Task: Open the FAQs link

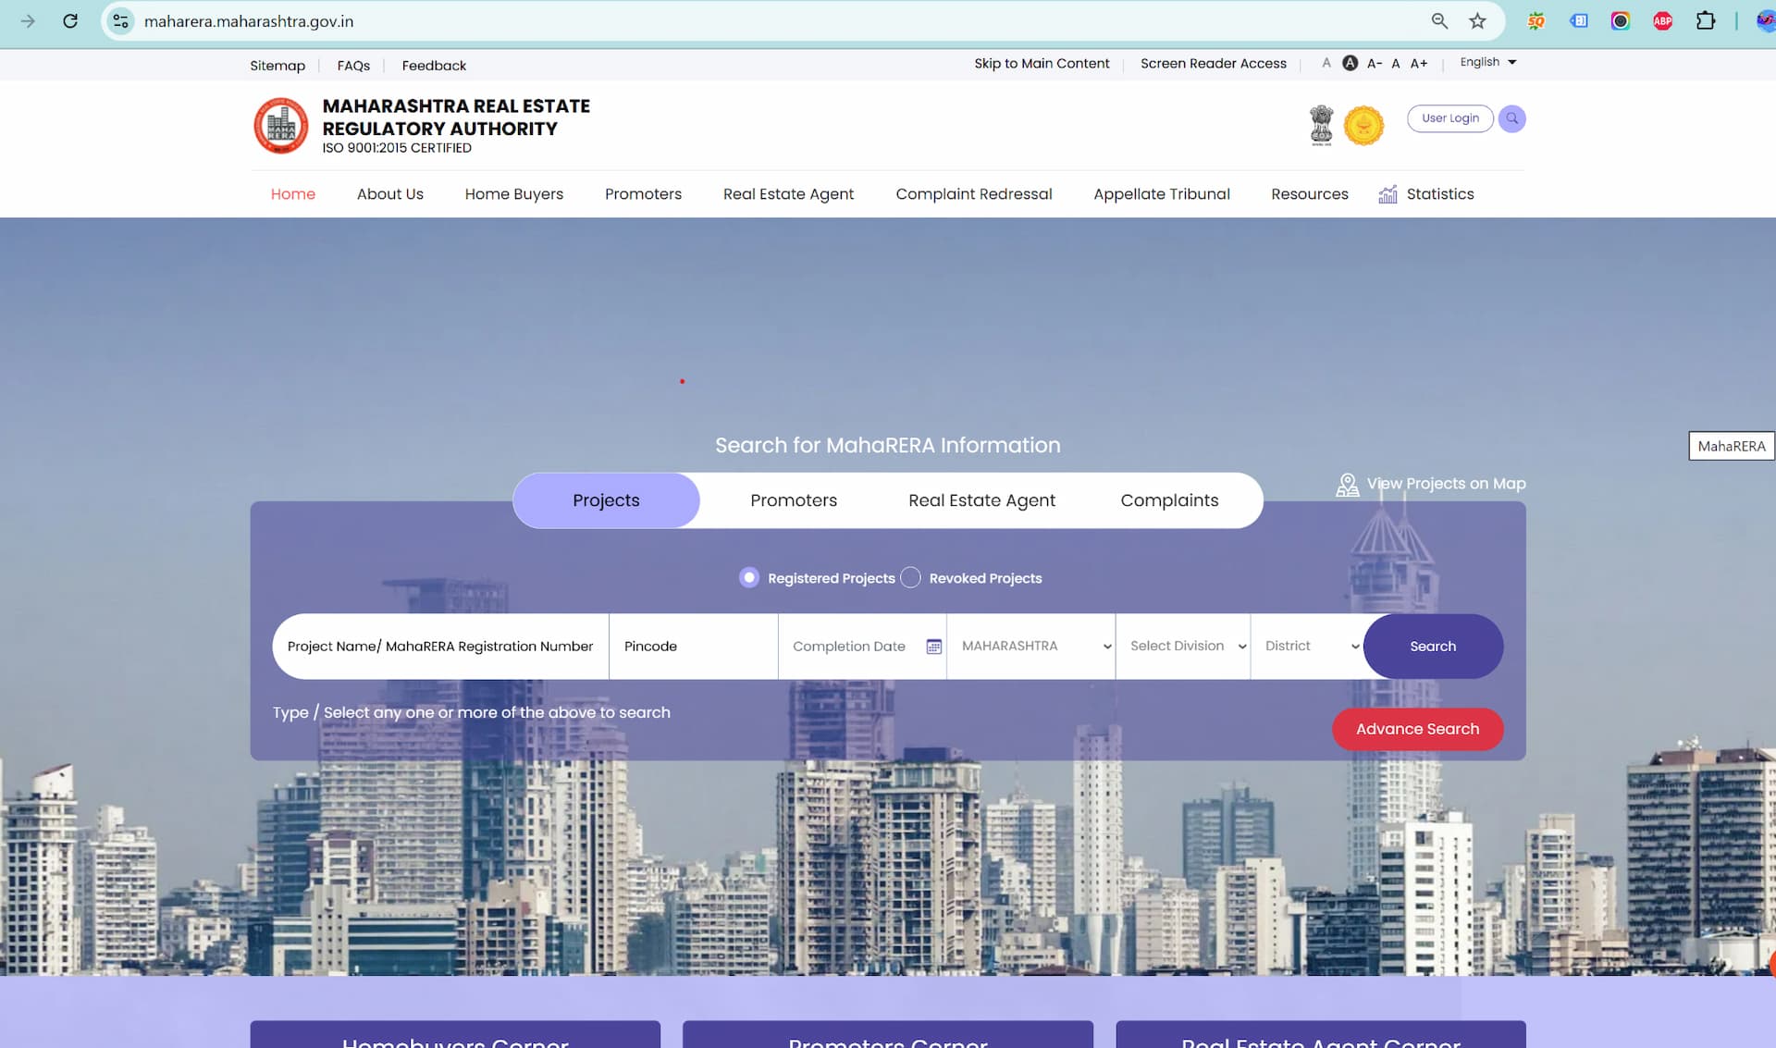Action: click(x=353, y=66)
